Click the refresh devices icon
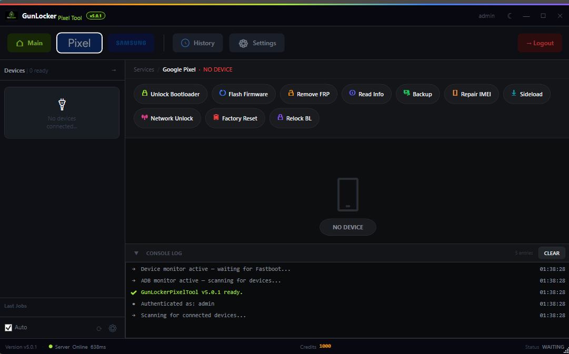The image size is (569, 354). (x=99, y=329)
